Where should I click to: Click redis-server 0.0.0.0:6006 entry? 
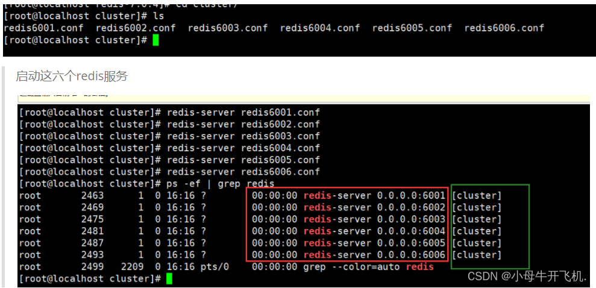point(374,255)
